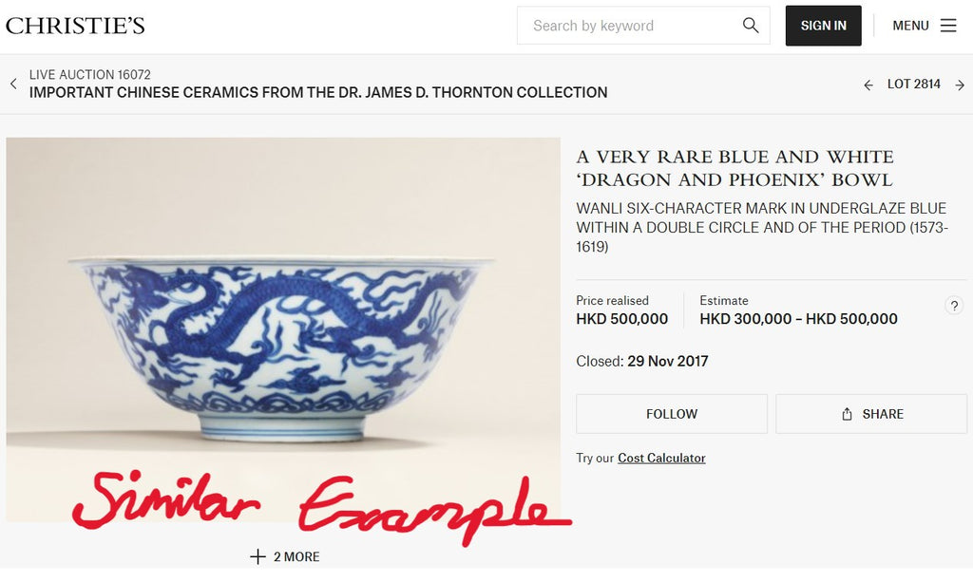Click the Christie's logo

tap(75, 26)
